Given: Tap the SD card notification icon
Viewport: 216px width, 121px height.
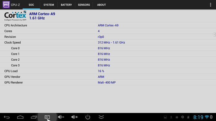Looking at the screenshot, I should [x=188, y=117].
